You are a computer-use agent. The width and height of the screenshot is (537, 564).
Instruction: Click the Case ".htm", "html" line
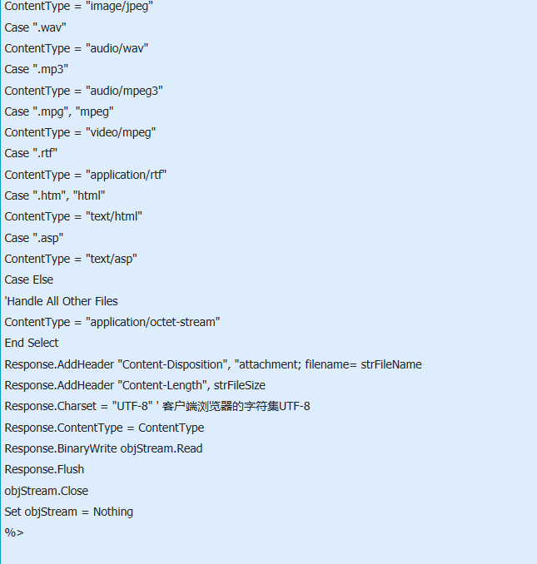[55, 195]
